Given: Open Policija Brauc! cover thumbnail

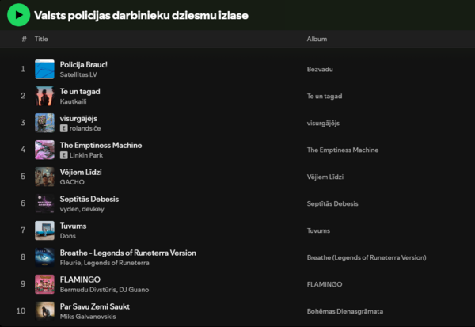Looking at the screenshot, I should pyautogui.click(x=44, y=69).
